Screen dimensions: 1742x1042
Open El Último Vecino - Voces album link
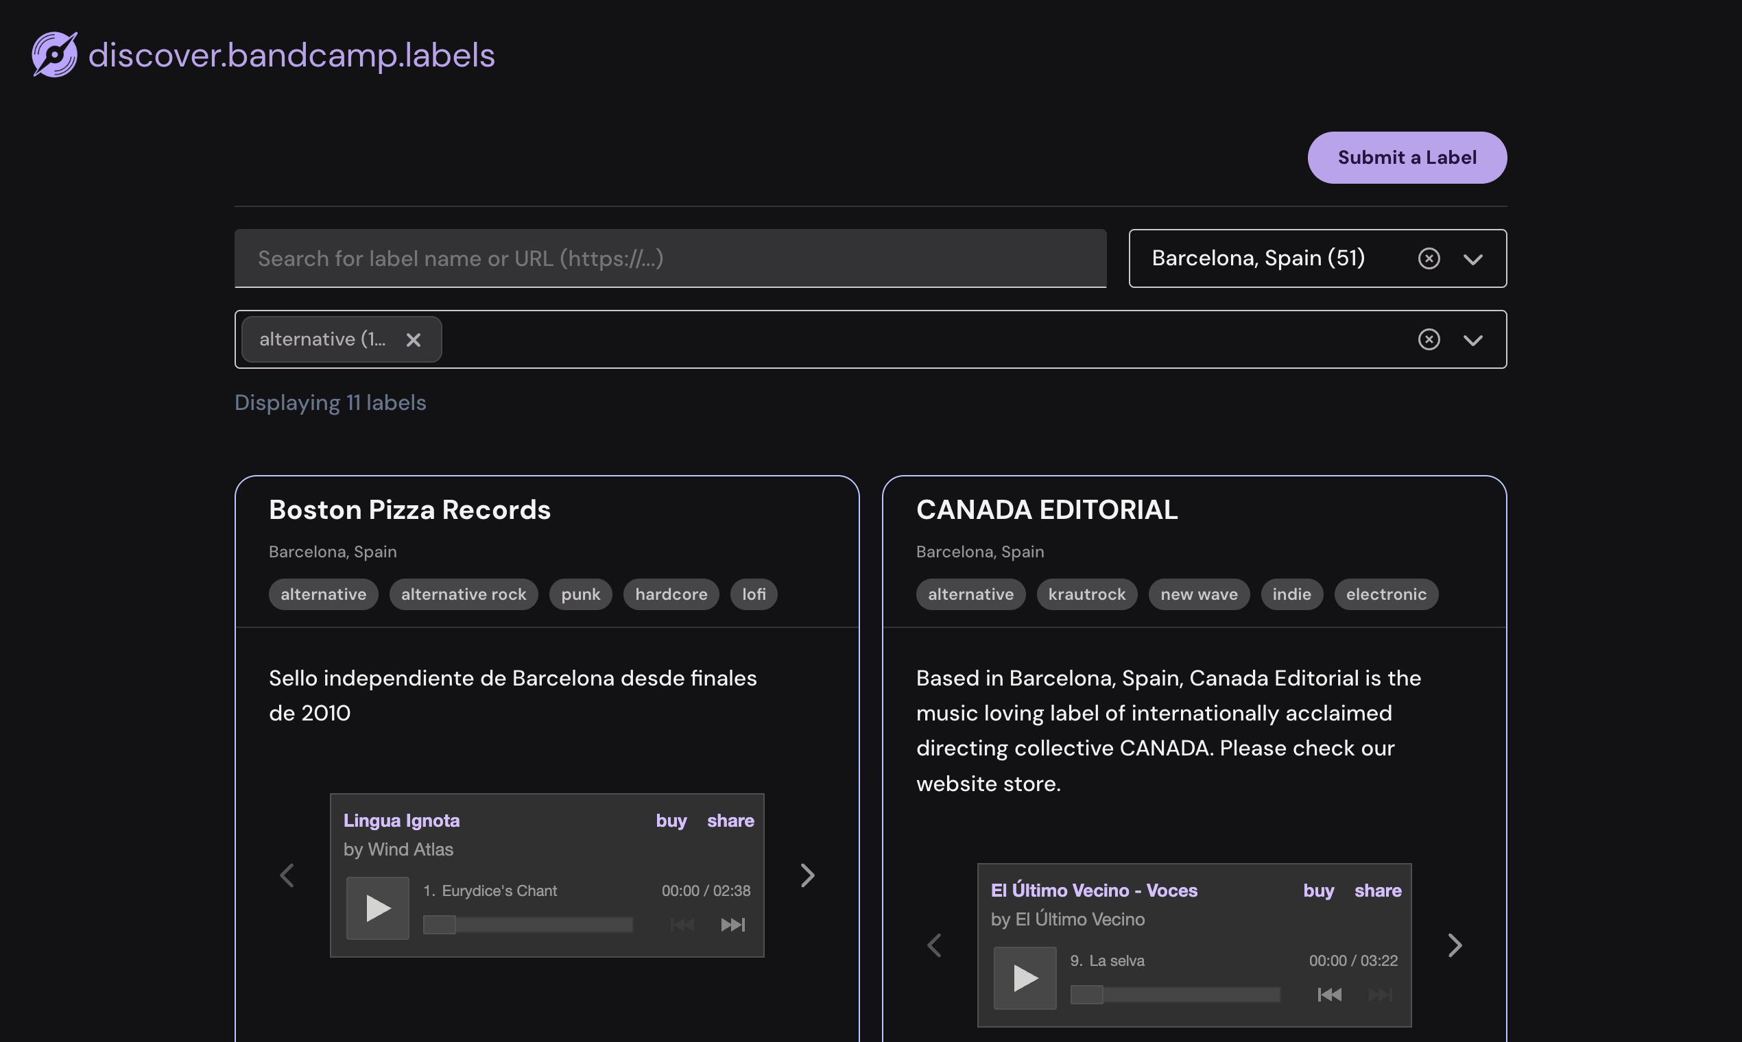(x=1094, y=890)
